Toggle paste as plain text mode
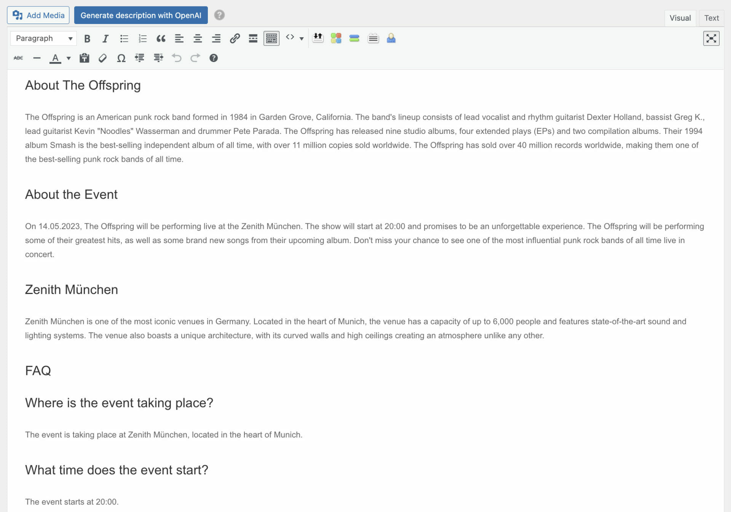This screenshot has width=731, height=512. 85,58
